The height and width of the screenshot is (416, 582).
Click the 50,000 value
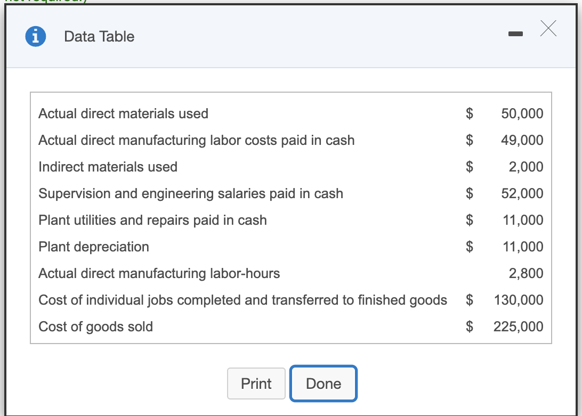522,113
